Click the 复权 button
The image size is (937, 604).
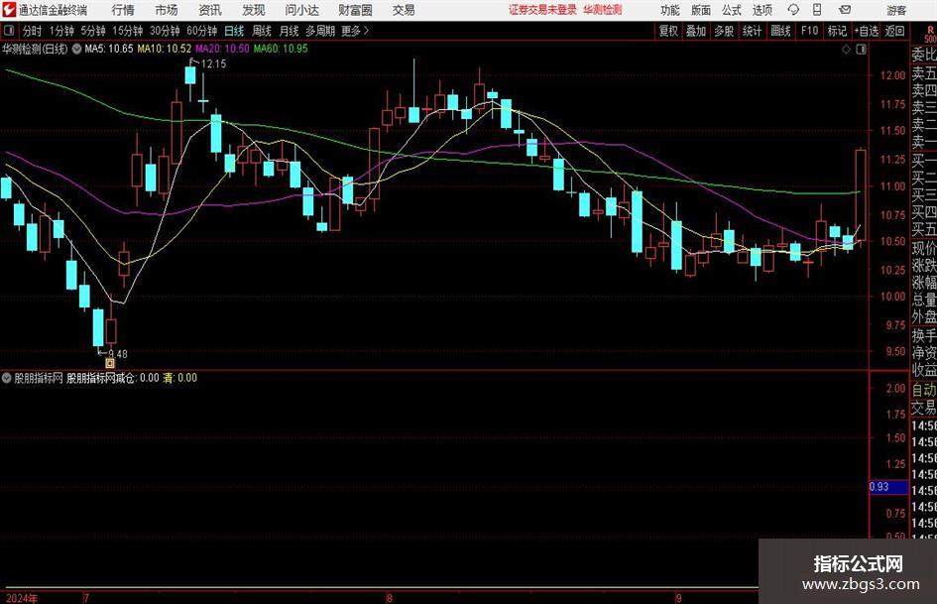tap(668, 31)
